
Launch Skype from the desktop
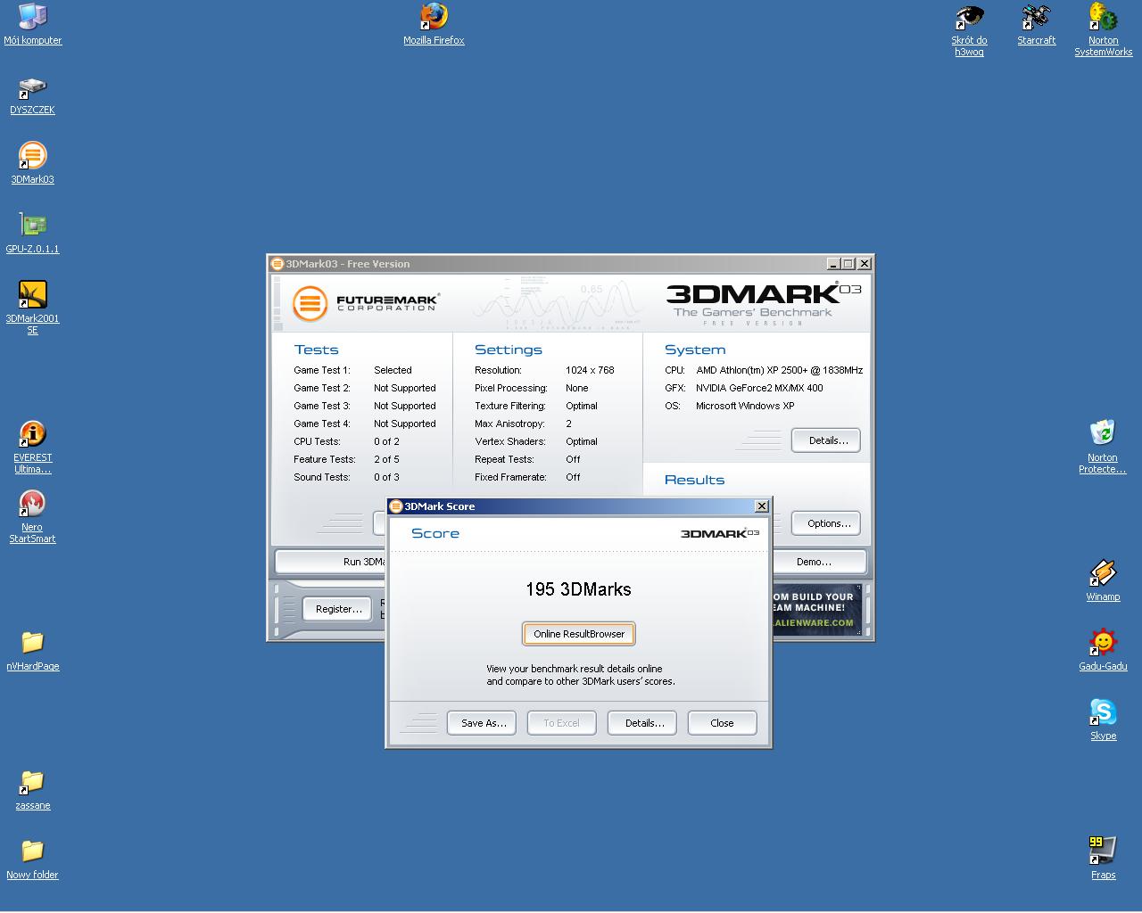[x=1103, y=720]
